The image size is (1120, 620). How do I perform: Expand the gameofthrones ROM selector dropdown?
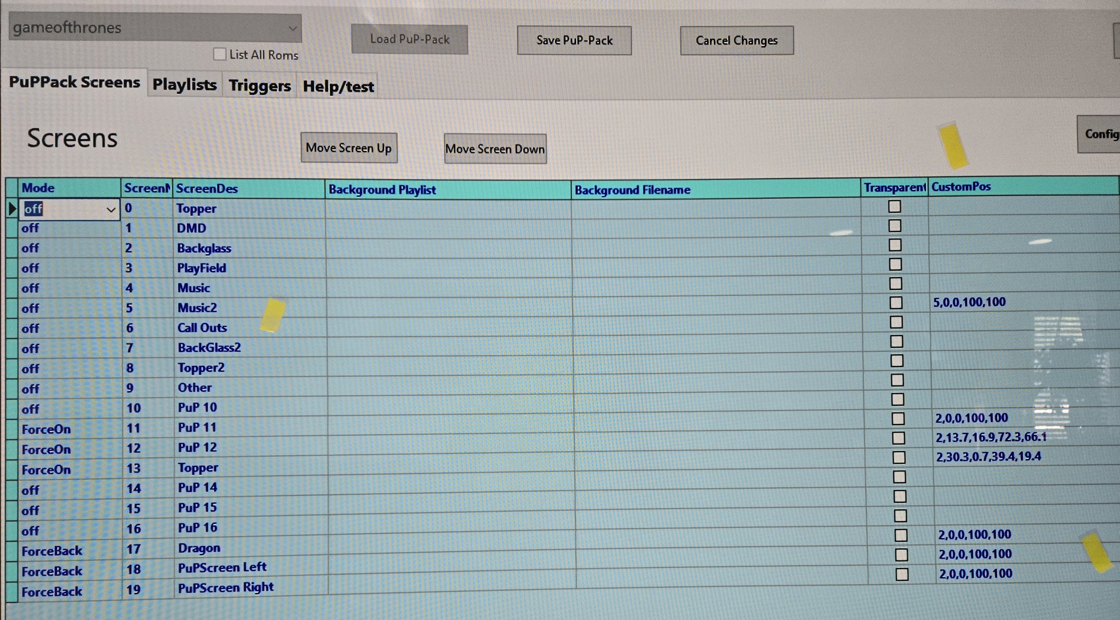tap(293, 28)
